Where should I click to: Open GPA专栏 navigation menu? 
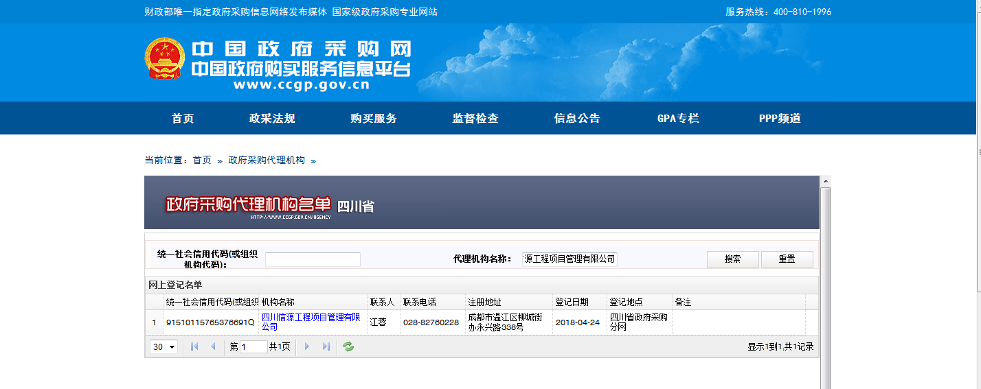click(678, 119)
